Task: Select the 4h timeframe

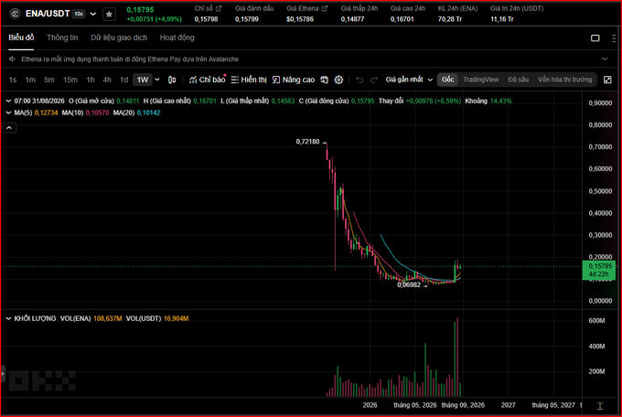Action: (107, 80)
